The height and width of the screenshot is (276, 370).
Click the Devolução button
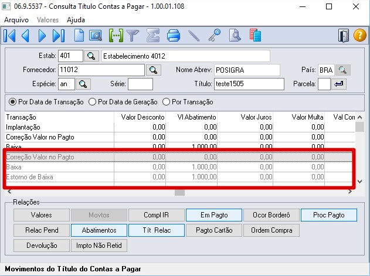[42, 246]
